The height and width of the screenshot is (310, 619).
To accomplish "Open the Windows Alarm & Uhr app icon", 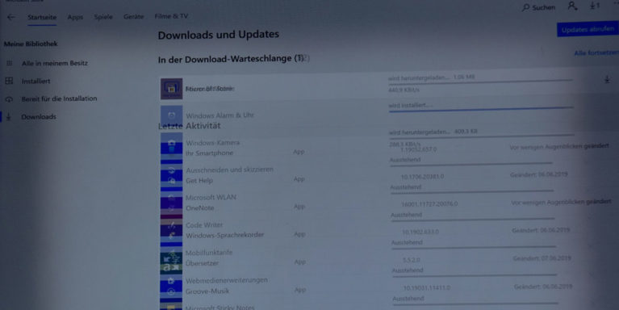I will [171, 115].
